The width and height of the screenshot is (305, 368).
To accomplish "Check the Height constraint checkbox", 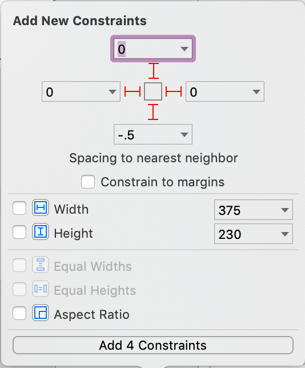I will click(19, 232).
